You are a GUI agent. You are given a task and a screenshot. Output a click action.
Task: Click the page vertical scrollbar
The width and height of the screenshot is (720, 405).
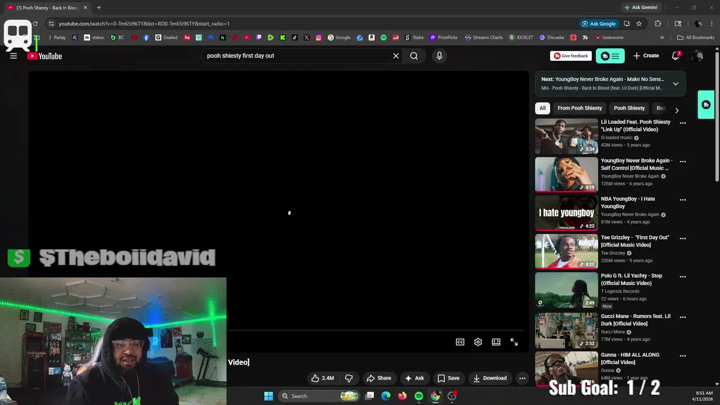[717, 116]
